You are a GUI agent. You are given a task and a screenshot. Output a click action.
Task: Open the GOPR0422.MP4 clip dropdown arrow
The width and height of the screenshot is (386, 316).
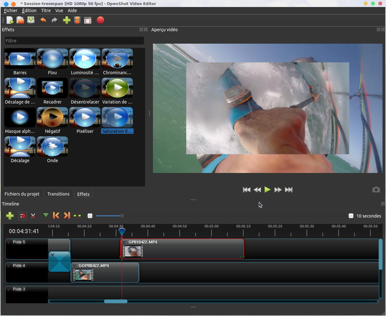75,266
